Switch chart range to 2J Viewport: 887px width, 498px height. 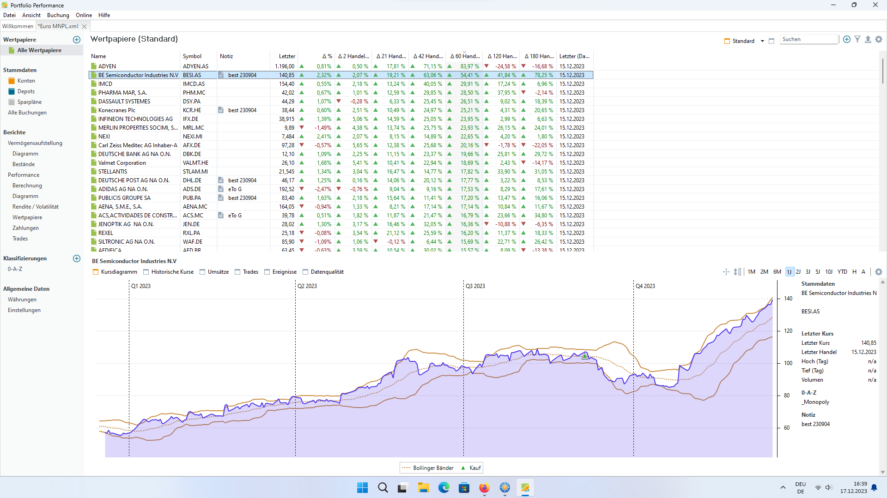tap(798, 272)
